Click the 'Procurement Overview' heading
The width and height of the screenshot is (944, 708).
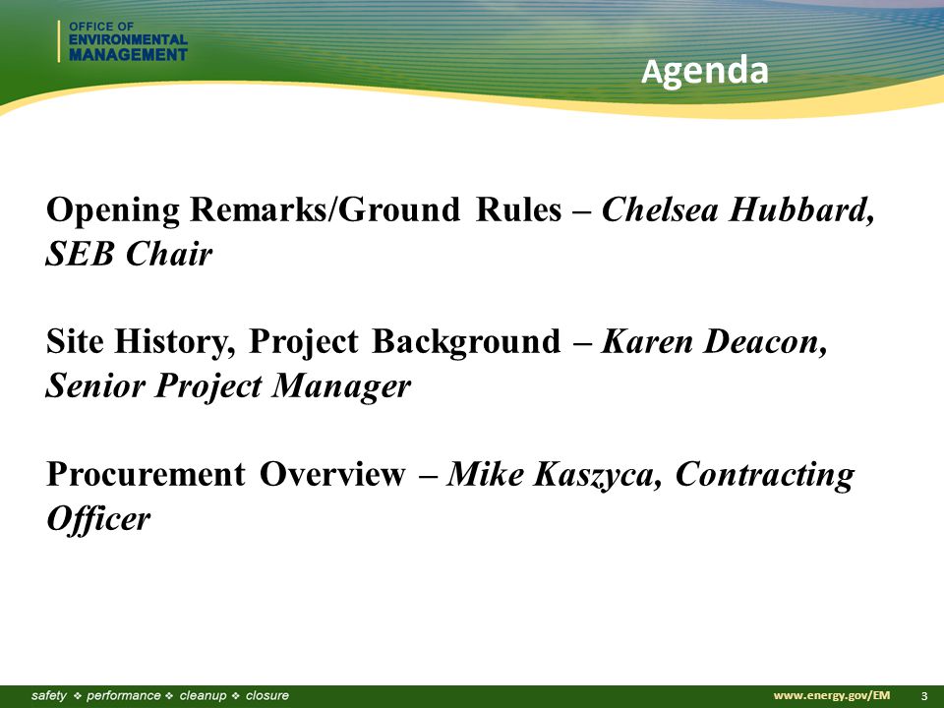coord(226,474)
